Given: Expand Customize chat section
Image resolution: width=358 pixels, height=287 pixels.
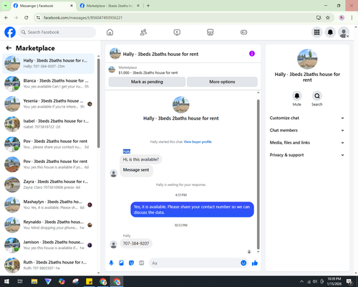Looking at the screenshot, I should 307,118.
